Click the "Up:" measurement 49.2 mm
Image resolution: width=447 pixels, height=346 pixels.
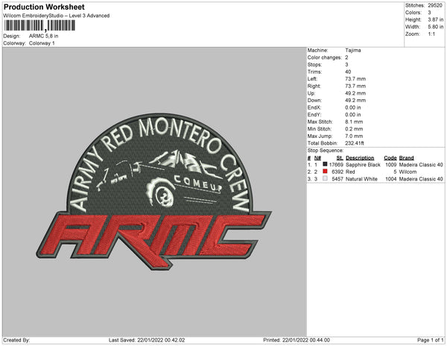click(x=355, y=93)
